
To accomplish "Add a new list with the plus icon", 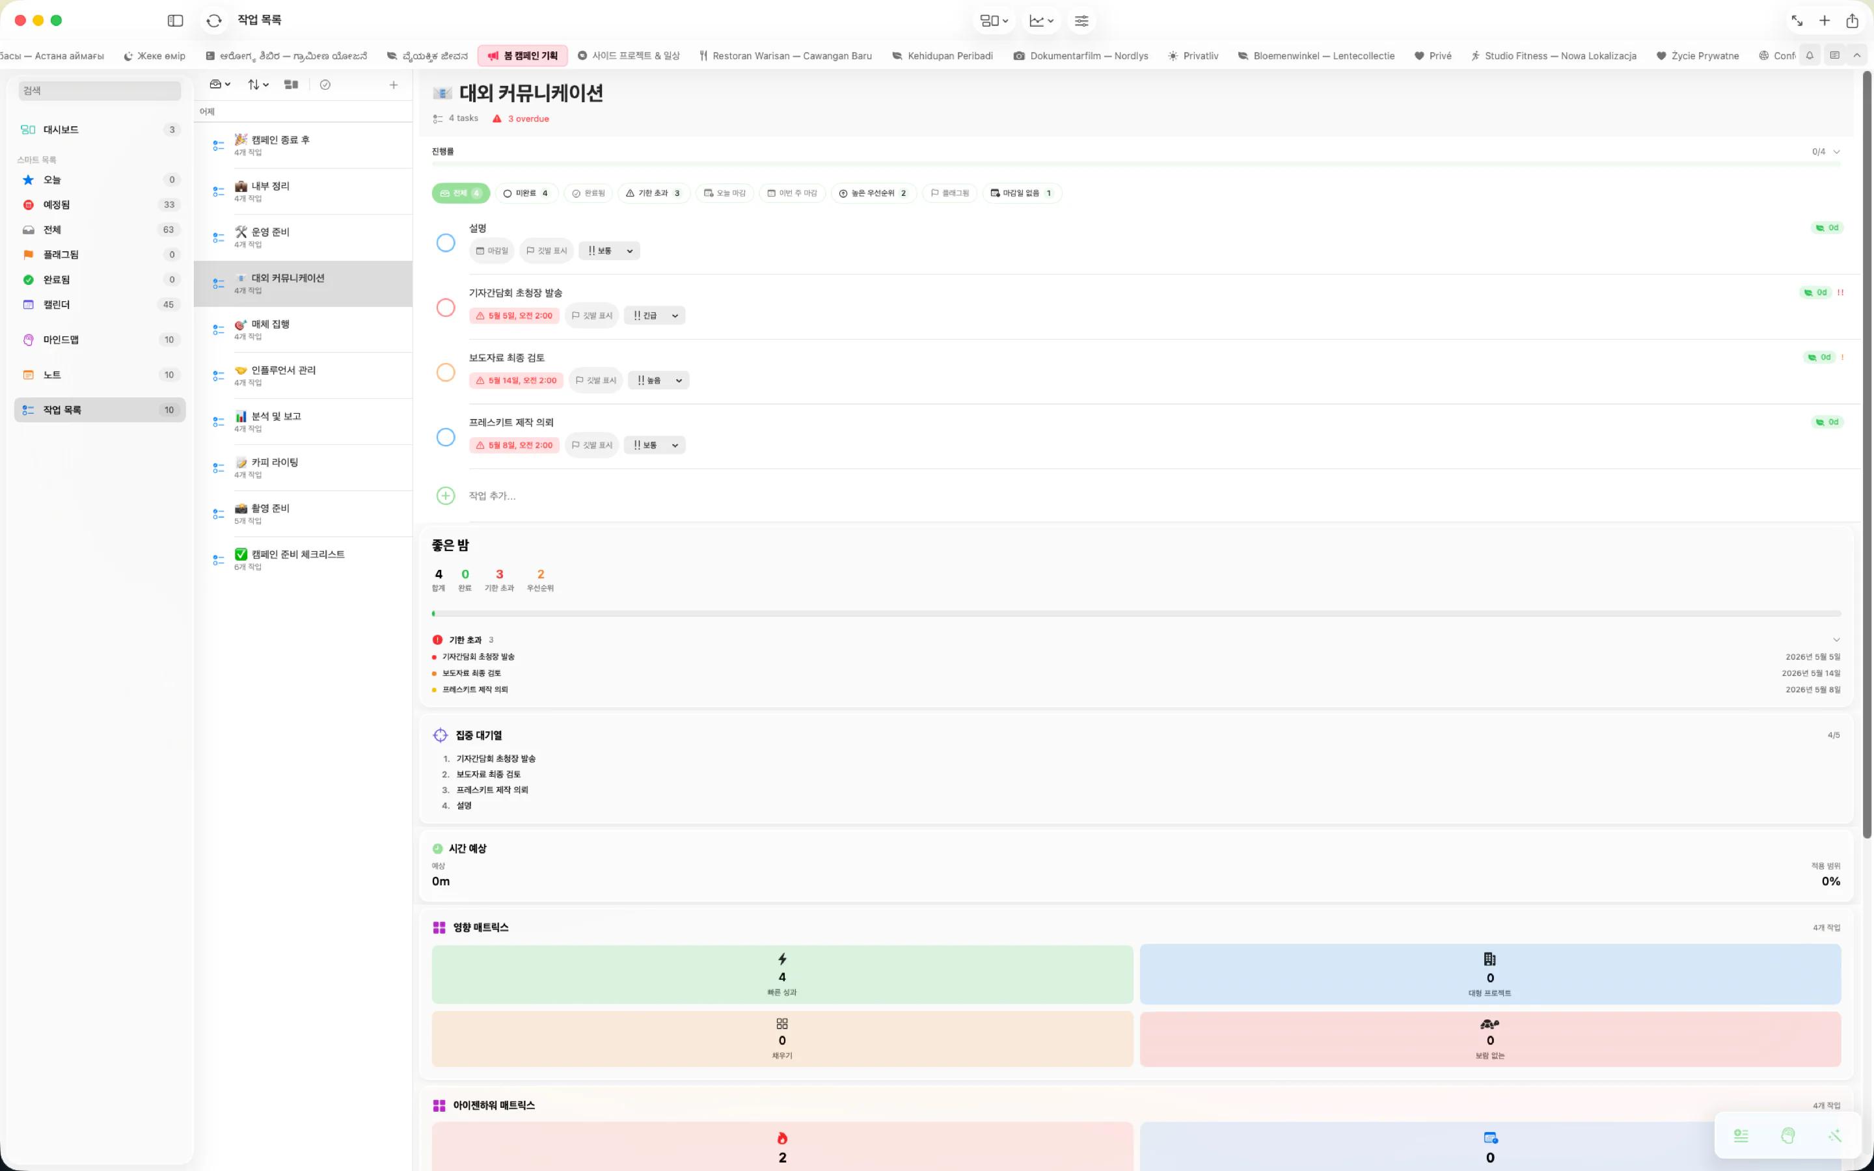I will click(x=394, y=85).
